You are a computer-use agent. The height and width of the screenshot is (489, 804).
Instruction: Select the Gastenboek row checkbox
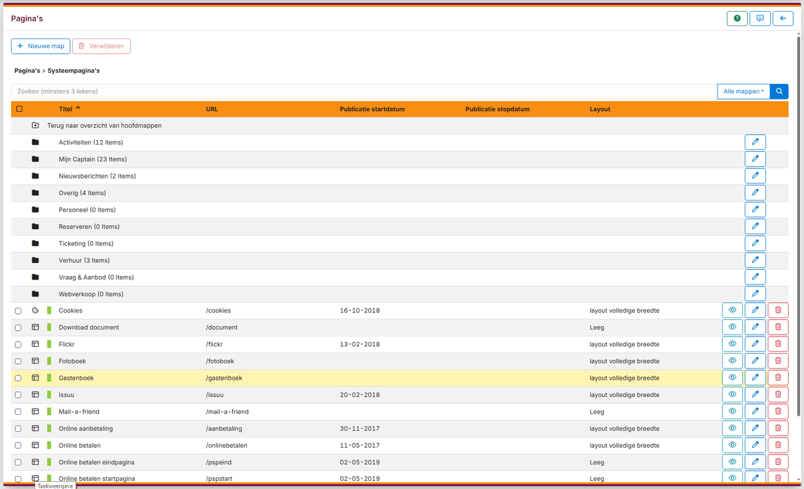[x=19, y=378]
